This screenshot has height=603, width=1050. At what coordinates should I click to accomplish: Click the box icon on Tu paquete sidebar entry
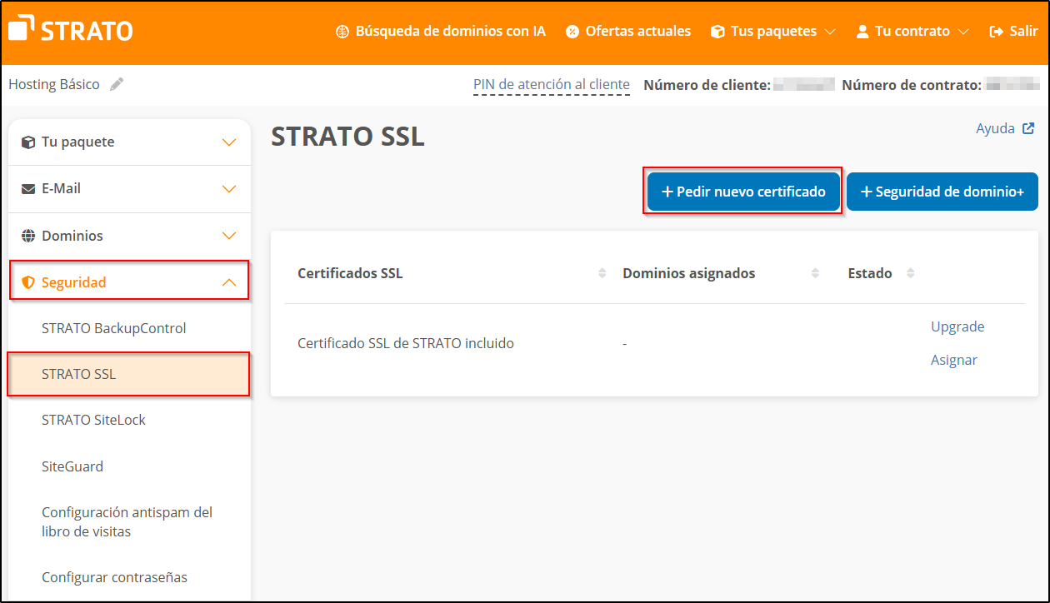[x=26, y=142]
